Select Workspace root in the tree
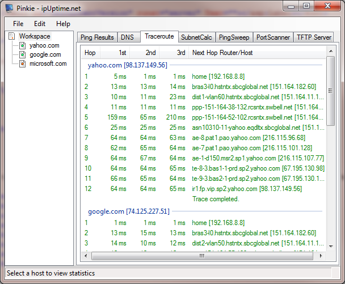Screen dimensions: 345x284 pos(35,36)
